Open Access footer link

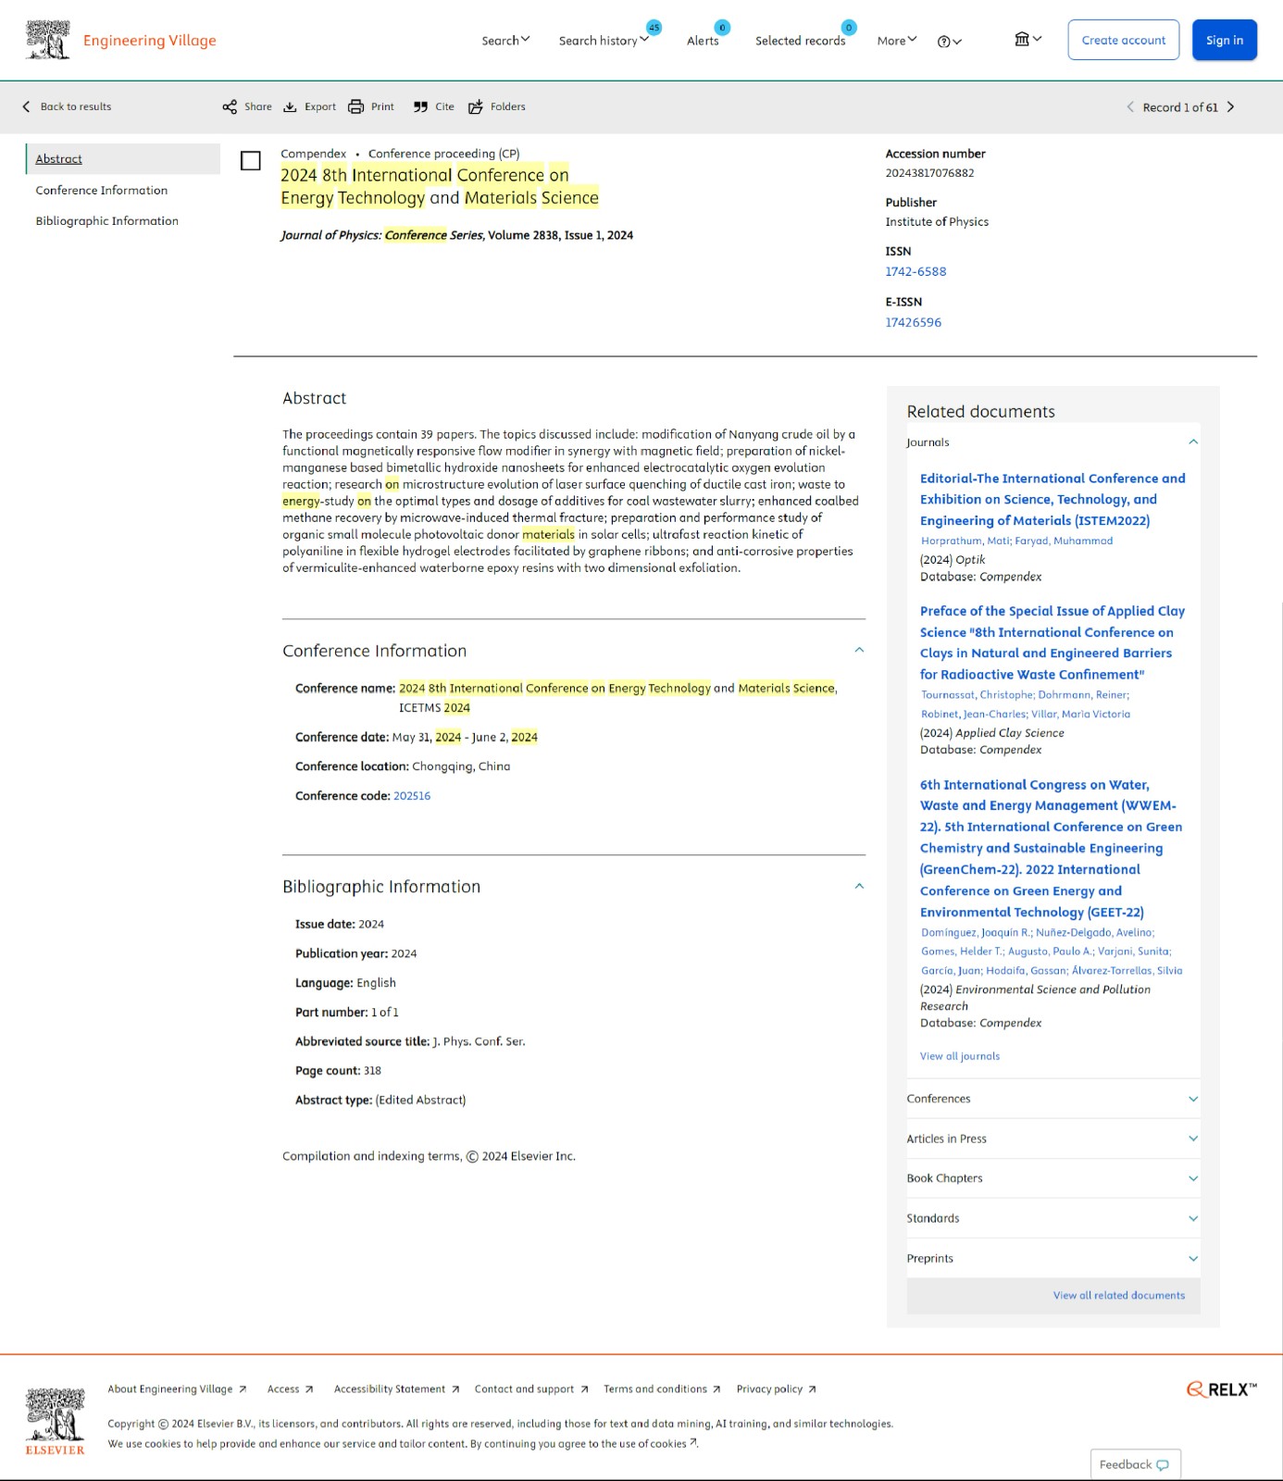(290, 1389)
